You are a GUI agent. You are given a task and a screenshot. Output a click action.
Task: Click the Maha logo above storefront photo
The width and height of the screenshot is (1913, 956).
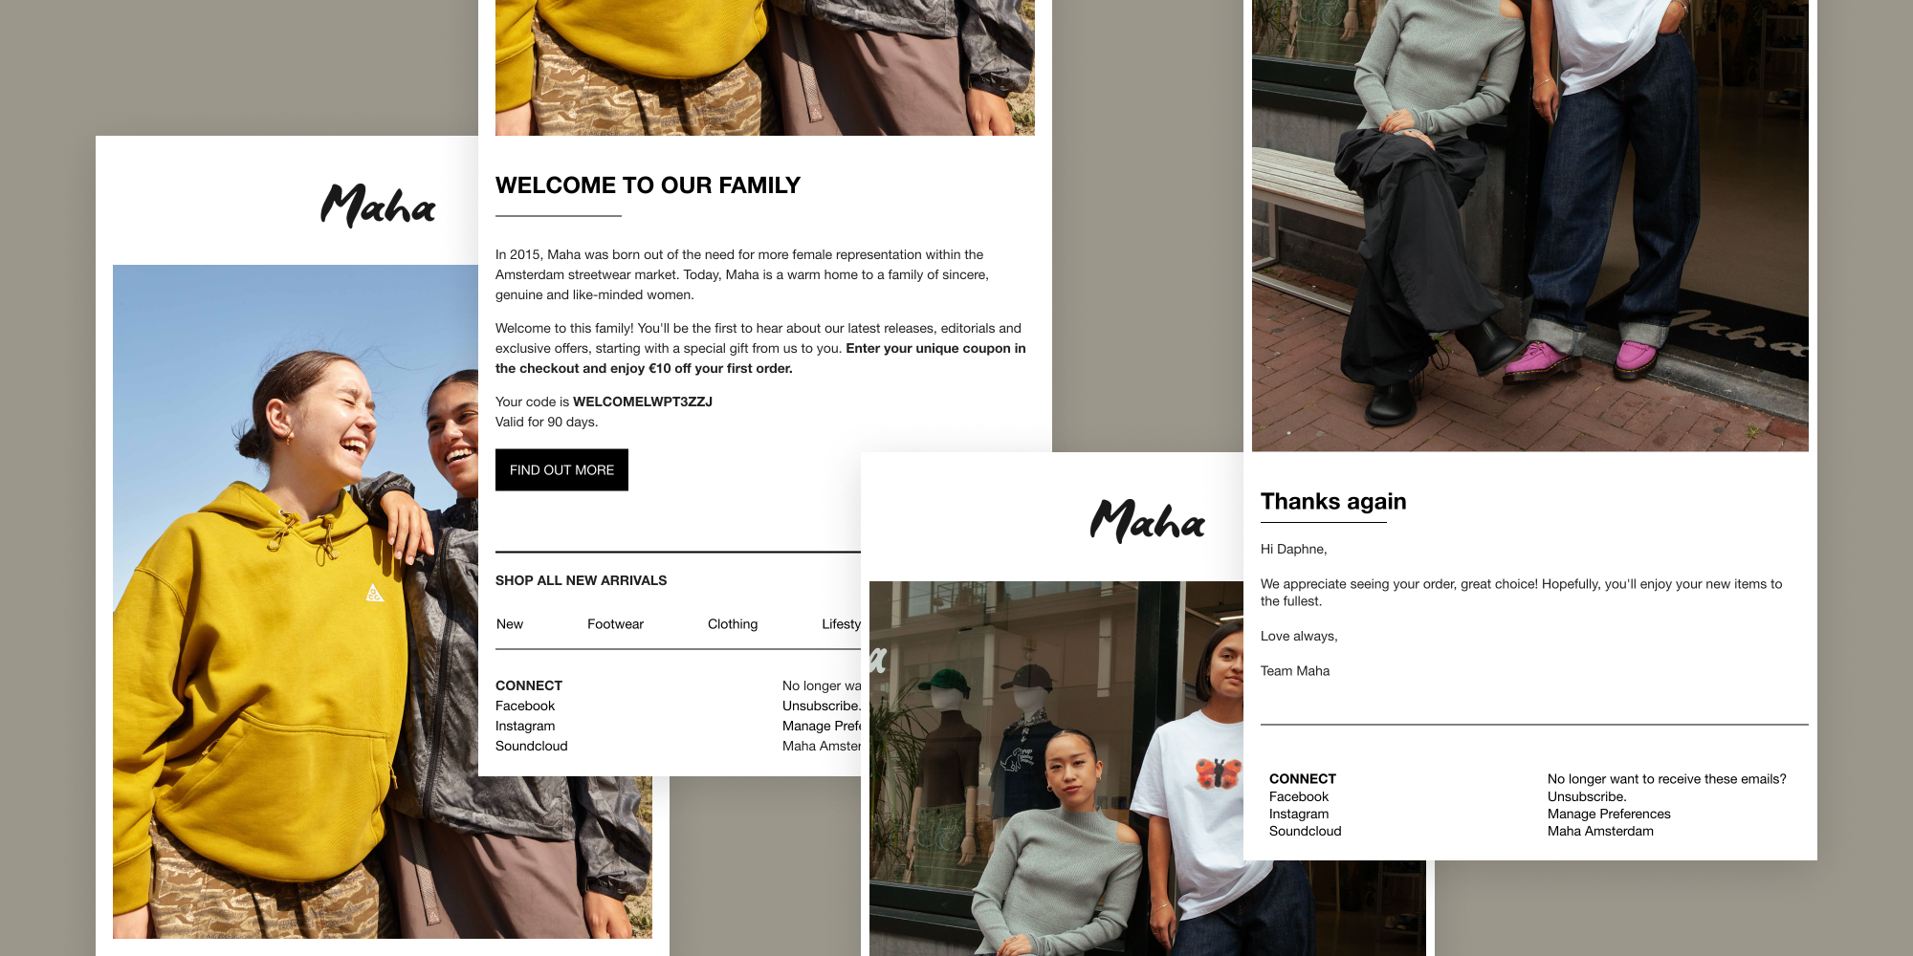click(x=1147, y=521)
